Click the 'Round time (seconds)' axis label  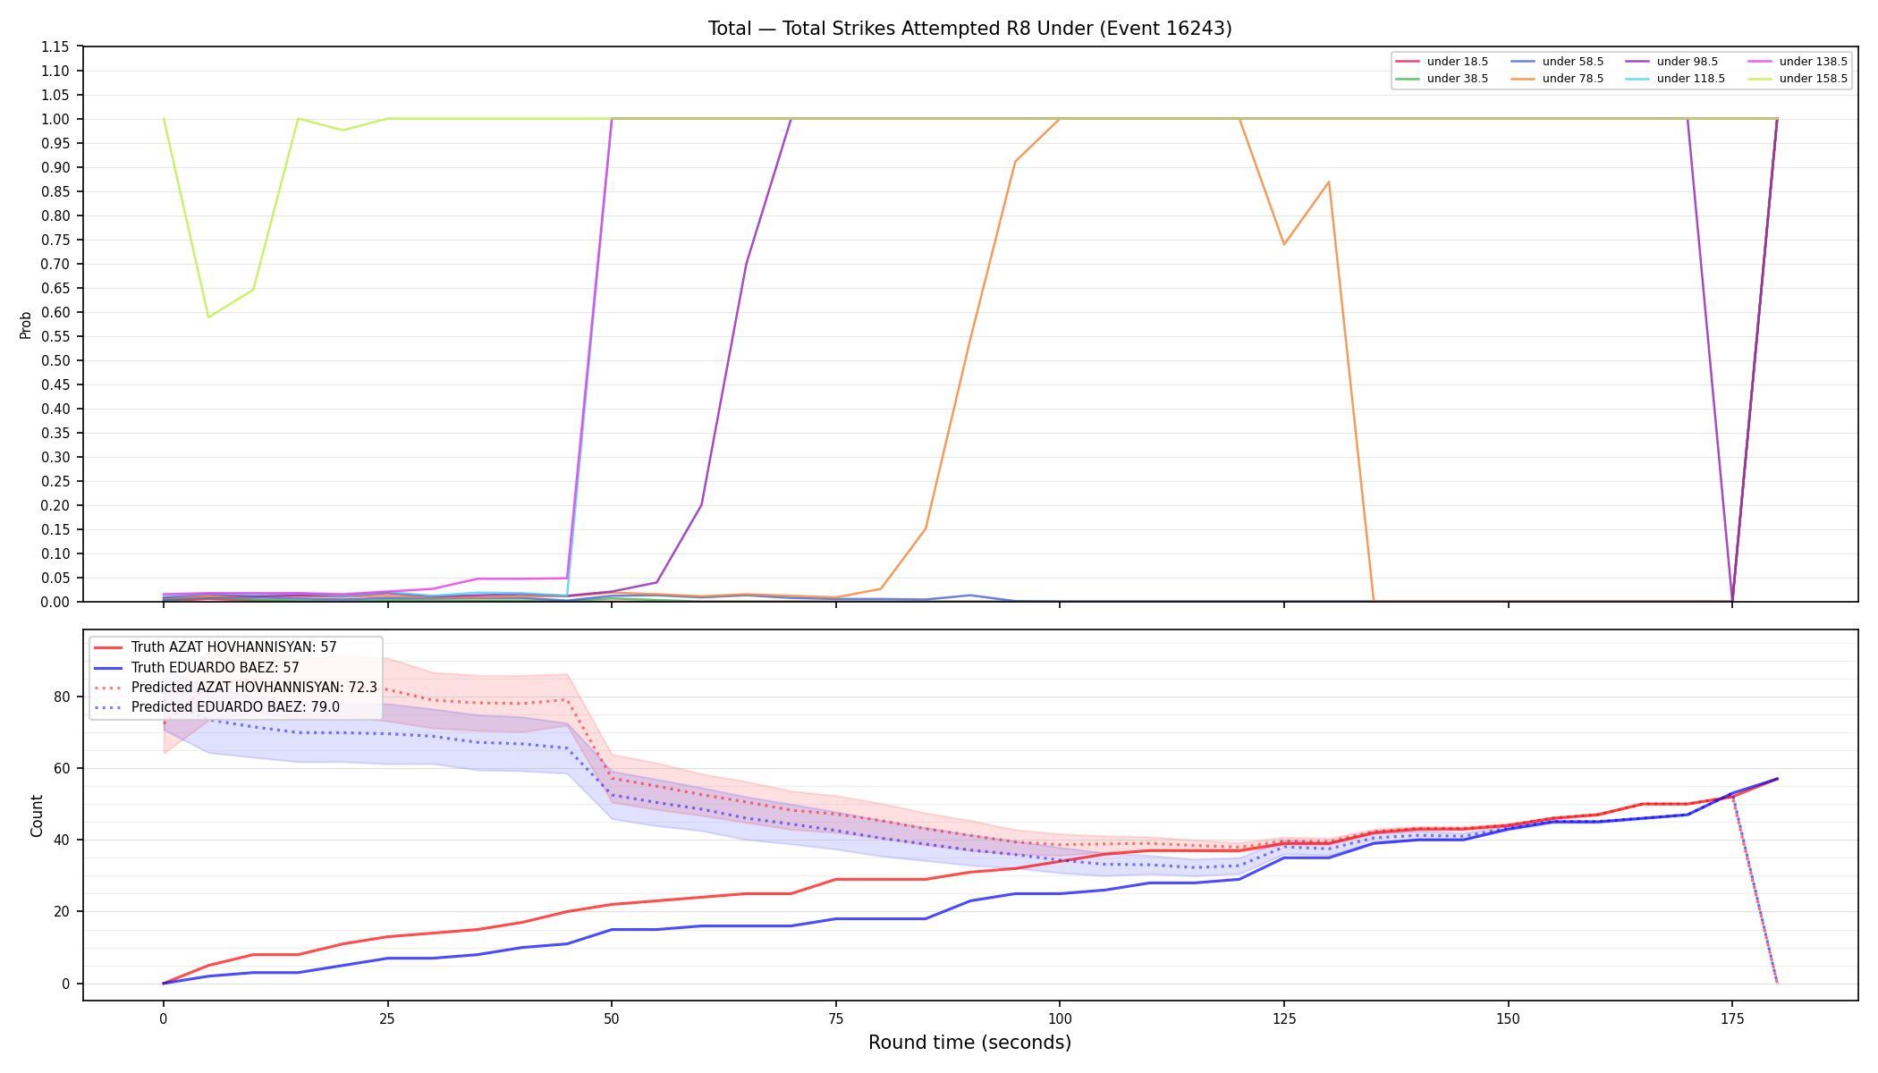coord(969,1043)
